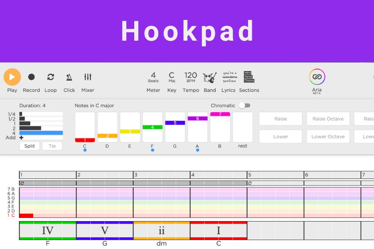The width and height of the screenshot is (374, 249).
Task: Click the Split button
Action: point(30,146)
